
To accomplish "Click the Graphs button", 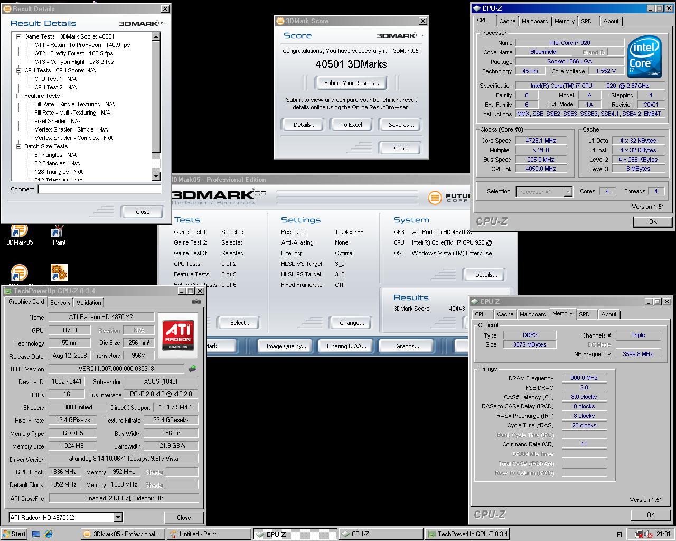I will click(x=407, y=346).
